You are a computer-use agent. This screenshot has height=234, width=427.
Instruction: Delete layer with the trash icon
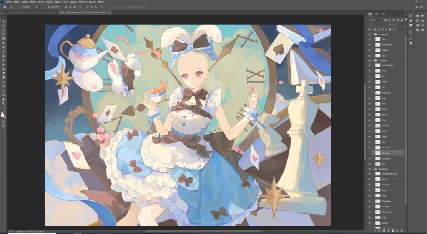(402, 231)
